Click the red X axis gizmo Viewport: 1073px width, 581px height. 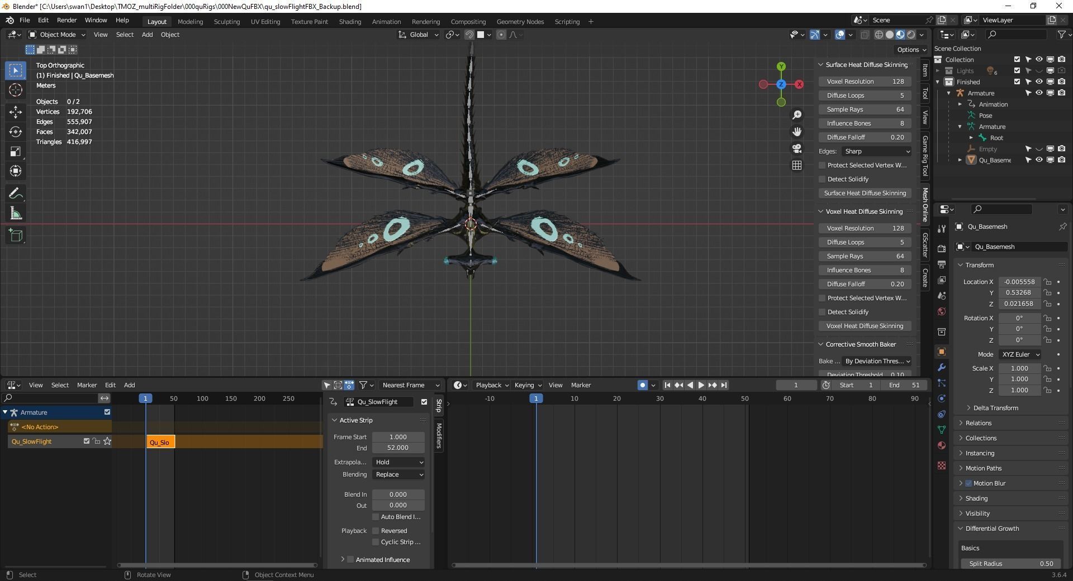point(800,84)
